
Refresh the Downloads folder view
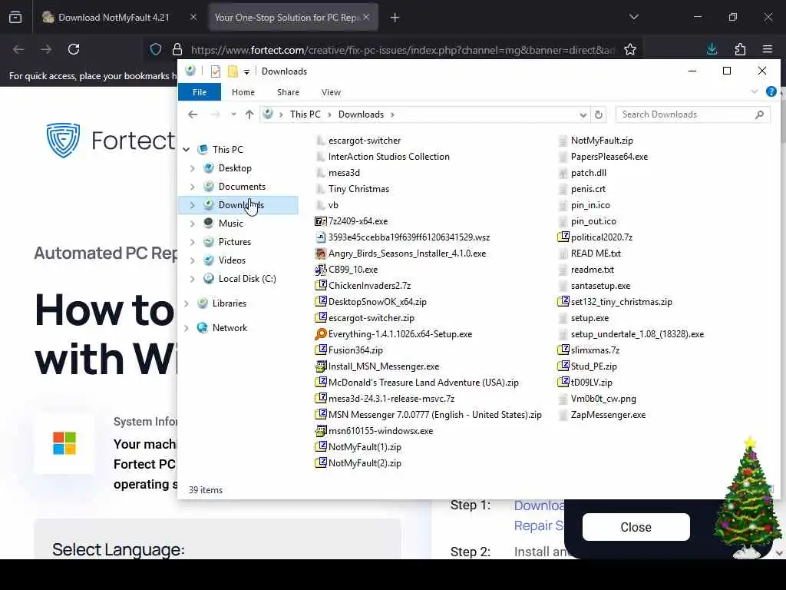click(x=599, y=114)
